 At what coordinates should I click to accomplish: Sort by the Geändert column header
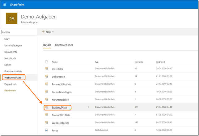tap(161, 62)
